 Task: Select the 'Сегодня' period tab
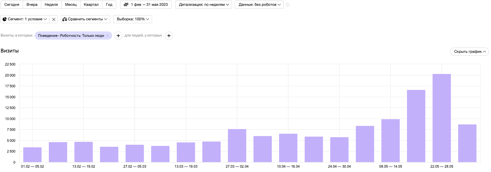click(x=12, y=5)
